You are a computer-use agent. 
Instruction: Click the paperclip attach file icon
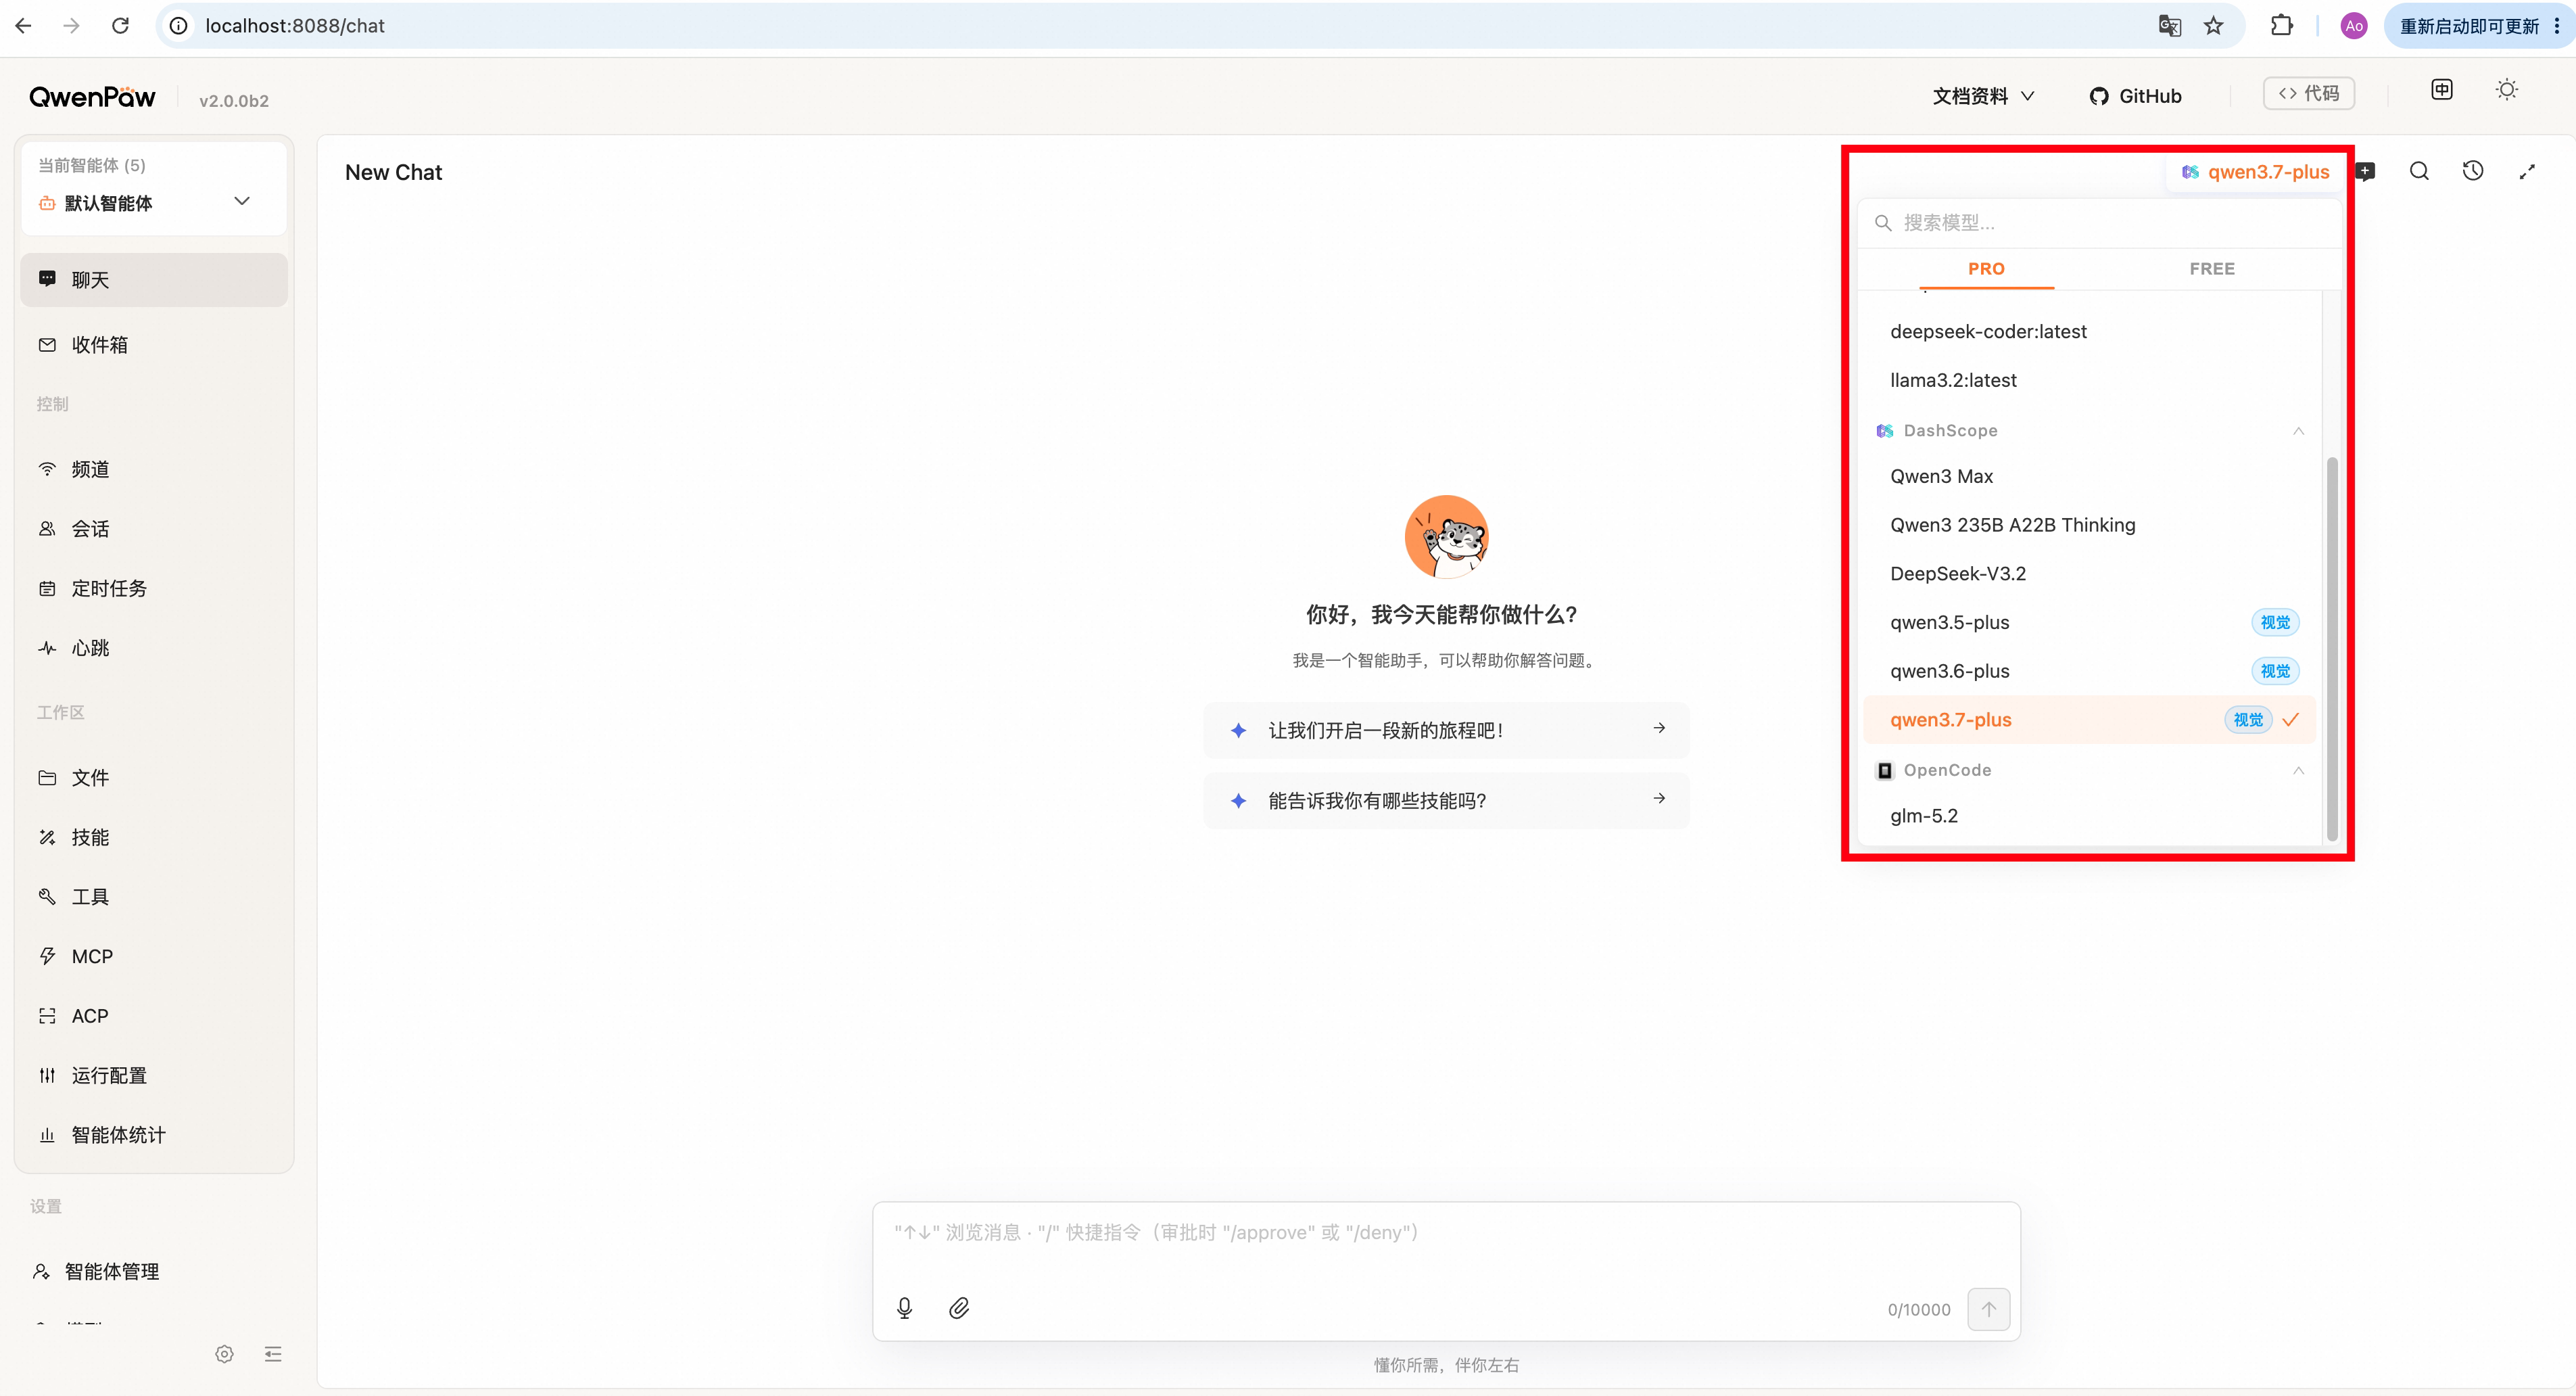(959, 1308)
